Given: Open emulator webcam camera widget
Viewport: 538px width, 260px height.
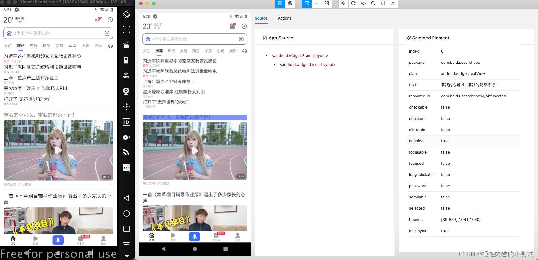Looking at the screenshot, I should point(126,91).
